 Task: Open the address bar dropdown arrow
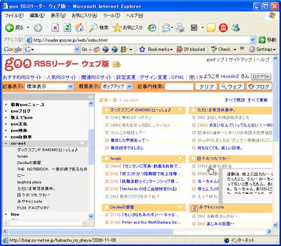click(x=252, y=40)
